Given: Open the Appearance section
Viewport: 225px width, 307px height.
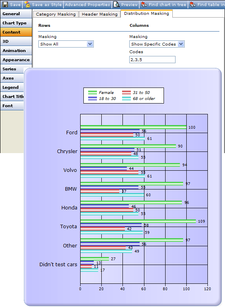Looking at the screenshot, I should pyautogui.click(x=16, y=60).
